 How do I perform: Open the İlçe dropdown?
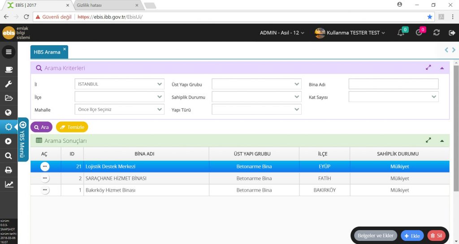(x=119, y=97)
